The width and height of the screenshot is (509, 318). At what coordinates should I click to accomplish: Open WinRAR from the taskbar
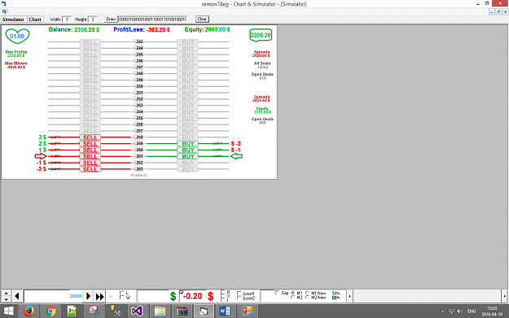(x=182, y=311)
